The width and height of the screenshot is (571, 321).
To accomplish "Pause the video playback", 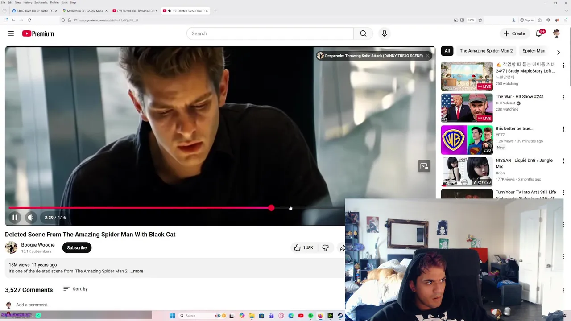I will [x=15, y=218].
